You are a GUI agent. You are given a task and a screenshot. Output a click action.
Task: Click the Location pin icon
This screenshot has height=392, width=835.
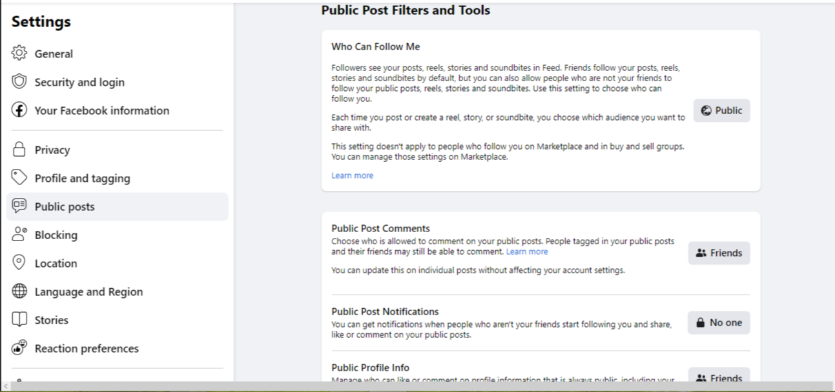click(19, 262)
